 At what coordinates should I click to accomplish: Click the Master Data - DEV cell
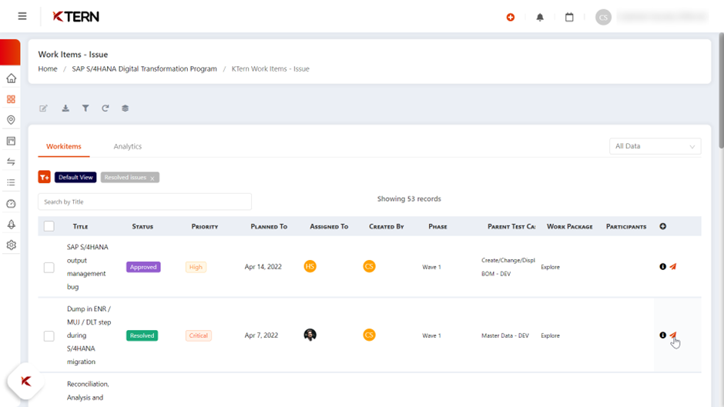(505, 335)
